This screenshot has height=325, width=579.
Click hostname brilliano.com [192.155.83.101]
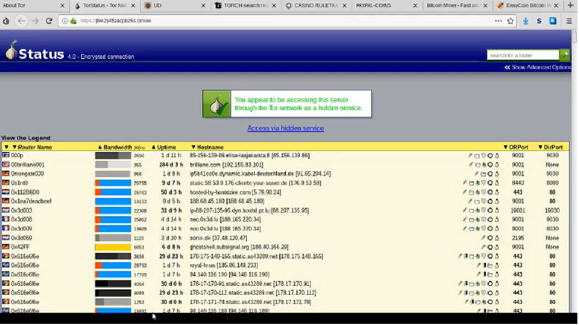[x=226, y=165]
